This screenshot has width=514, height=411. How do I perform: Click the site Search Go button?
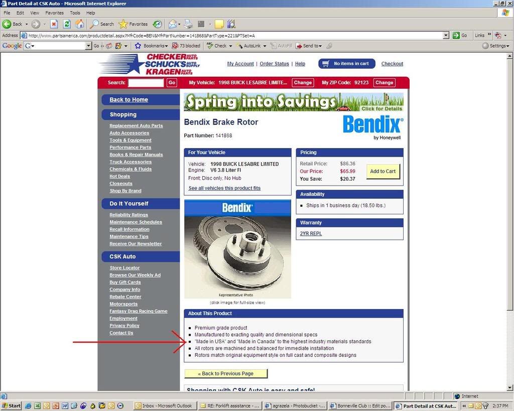coord(172,83)
